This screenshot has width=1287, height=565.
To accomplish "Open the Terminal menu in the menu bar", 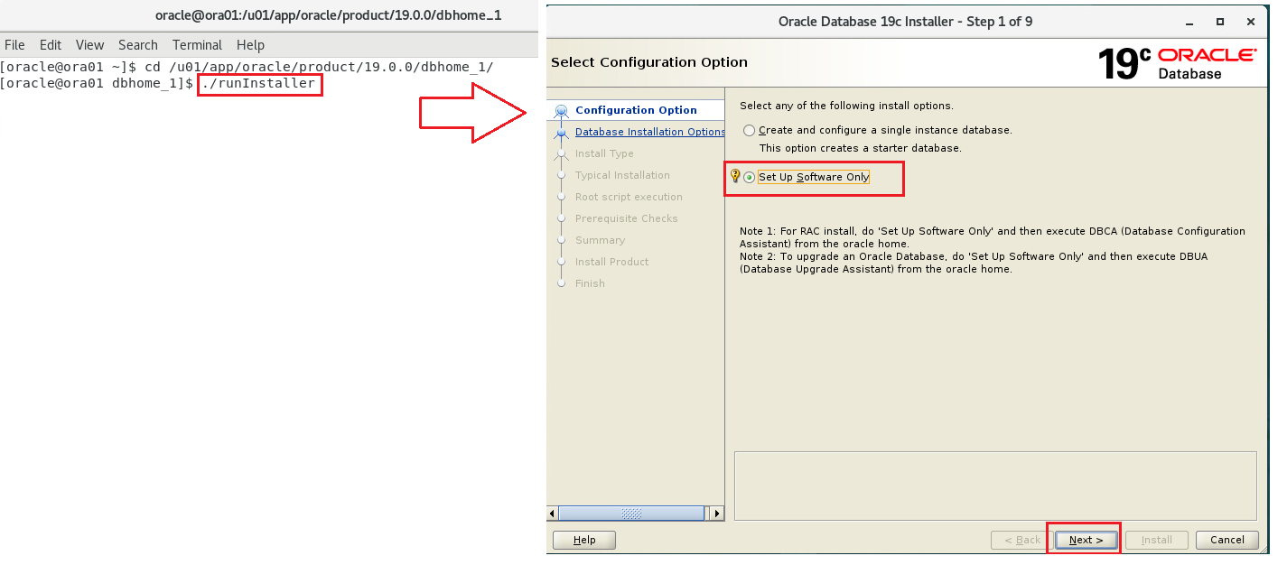I will point(197,45).
